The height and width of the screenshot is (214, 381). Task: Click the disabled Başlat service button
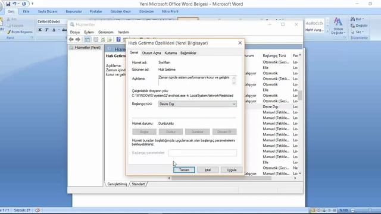[x=144, y=132]
